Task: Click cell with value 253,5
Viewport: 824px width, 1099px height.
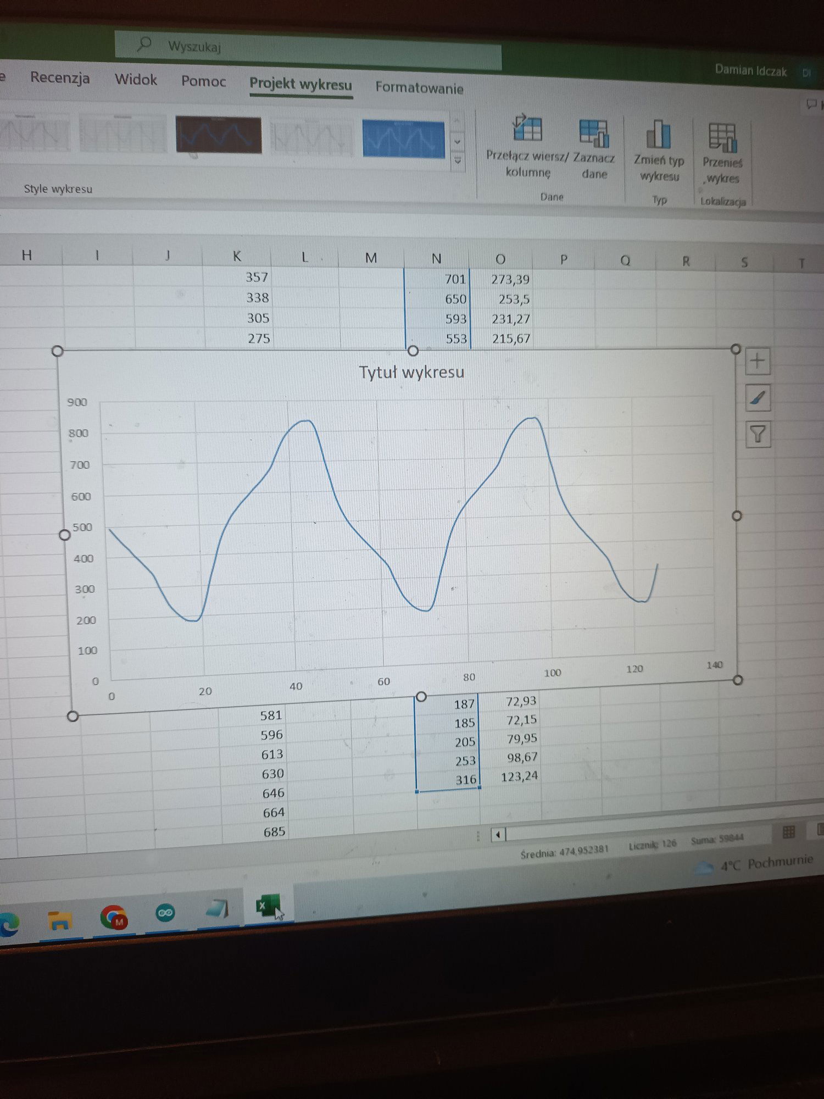Action: [x=502, y=299]
